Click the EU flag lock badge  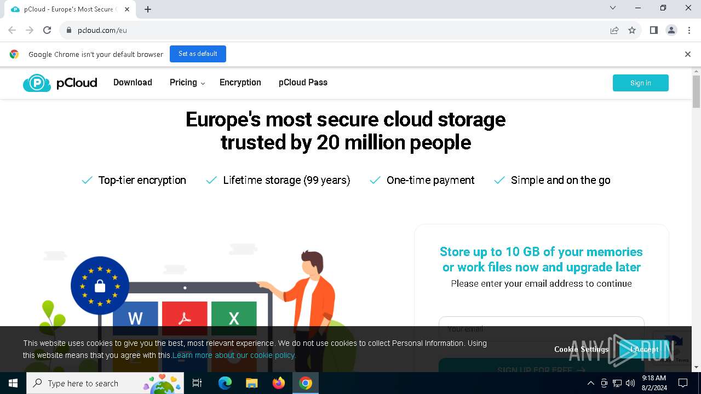(x=100, y=286)
